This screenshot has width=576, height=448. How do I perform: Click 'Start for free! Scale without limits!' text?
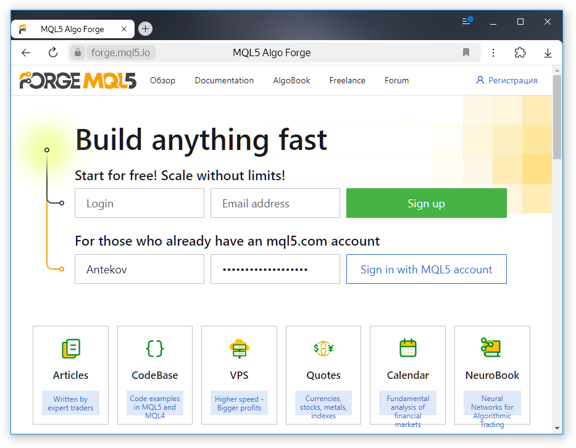180,175
